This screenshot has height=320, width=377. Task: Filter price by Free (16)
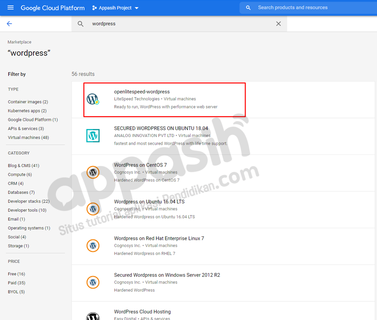16,274
